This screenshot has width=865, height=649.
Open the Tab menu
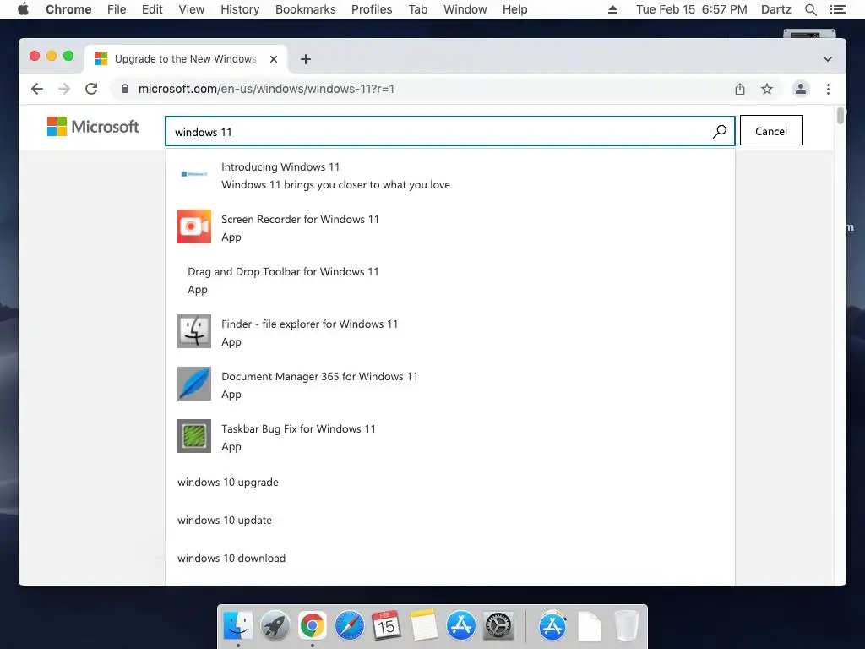pyautogui.click(x=418, y=9)
